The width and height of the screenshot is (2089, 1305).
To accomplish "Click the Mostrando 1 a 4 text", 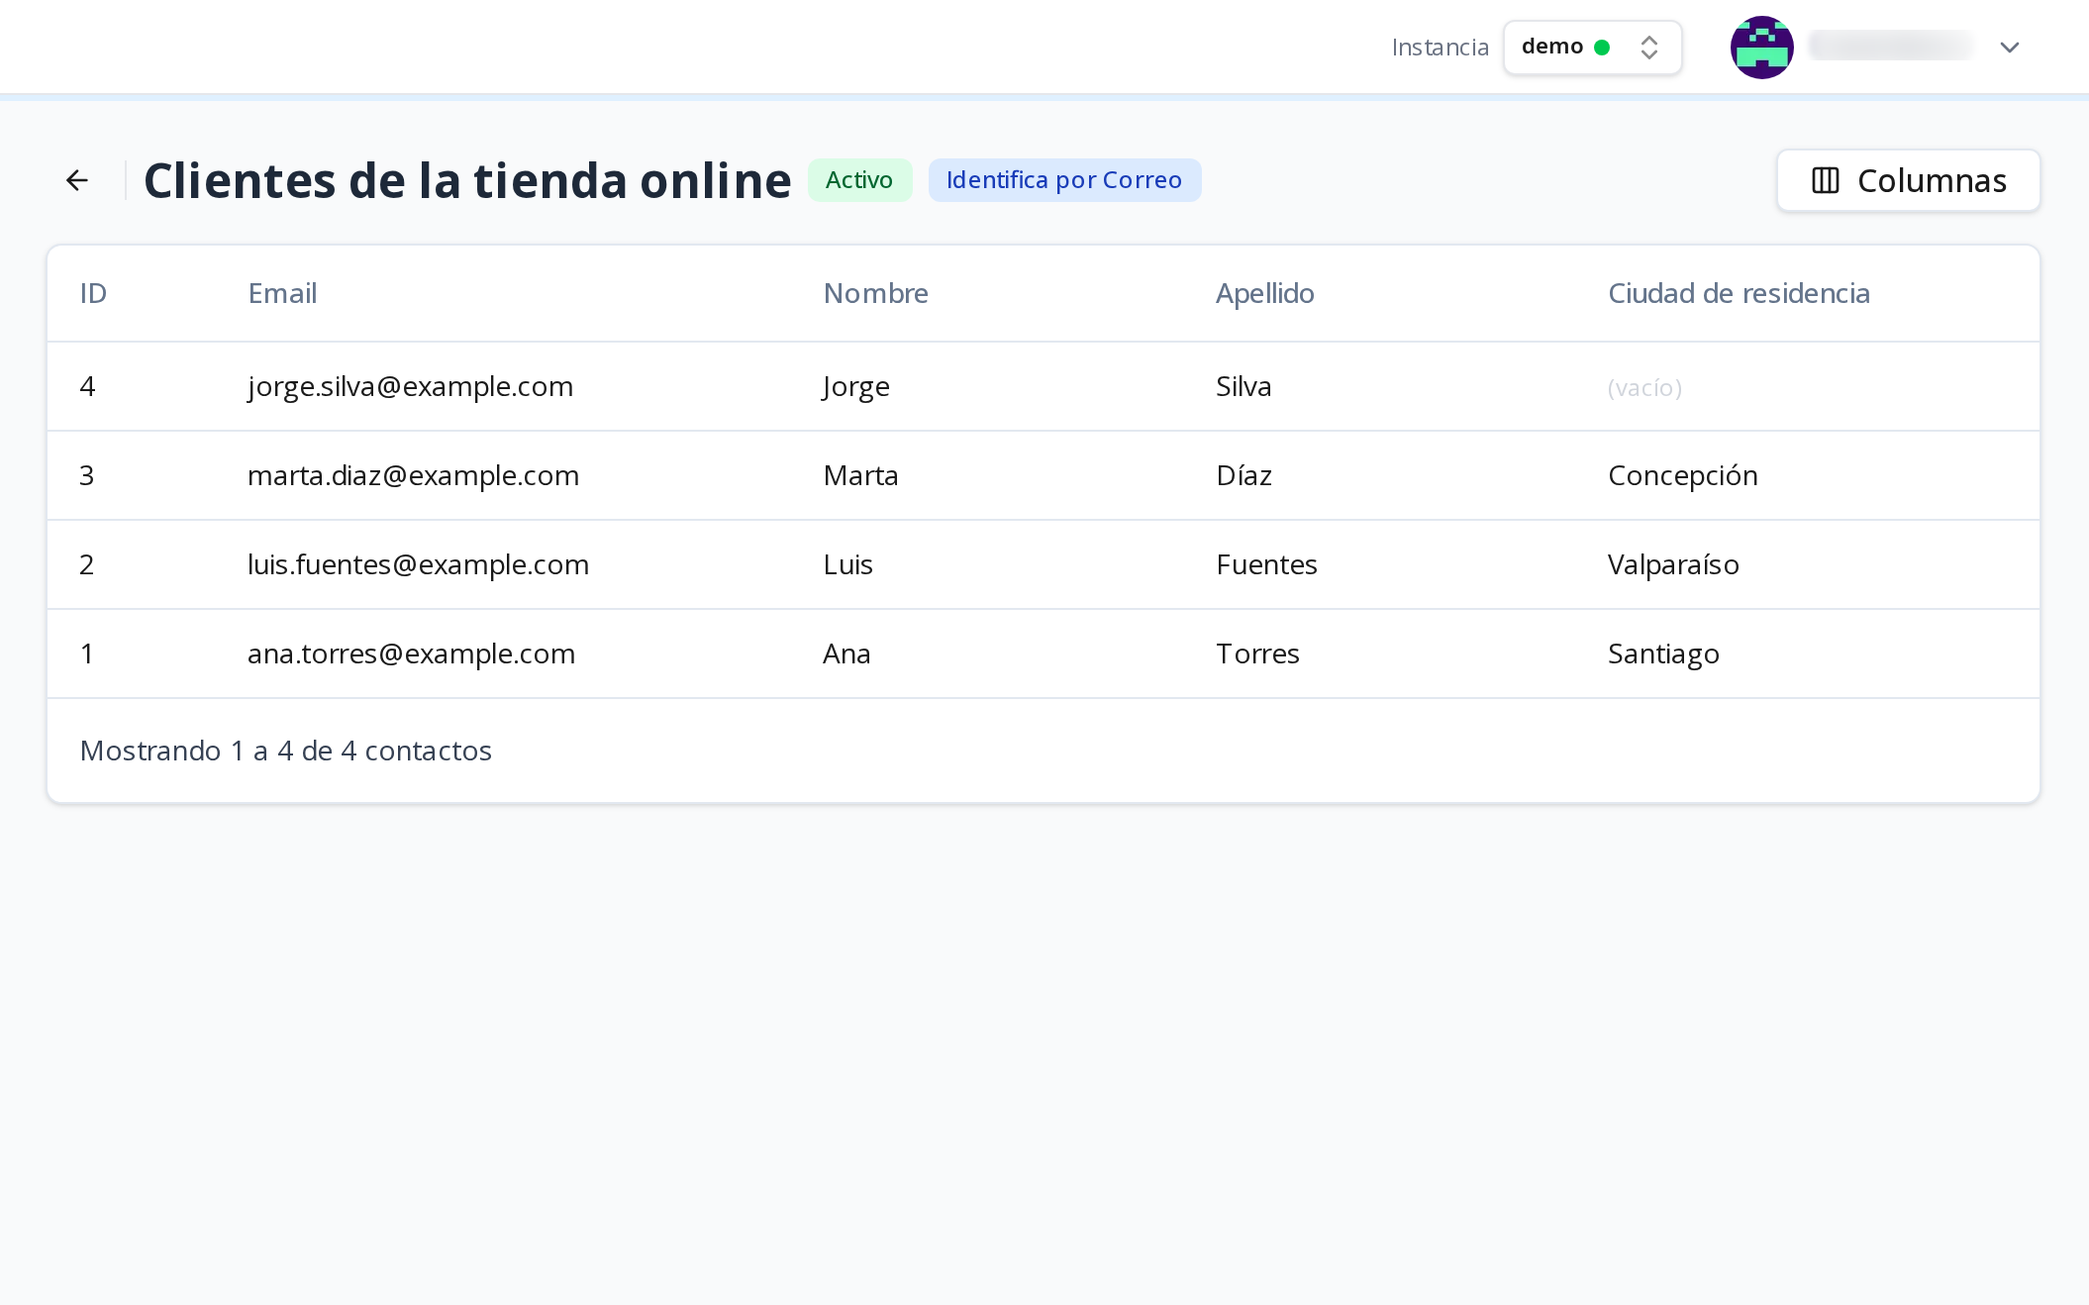I will 286,751.
